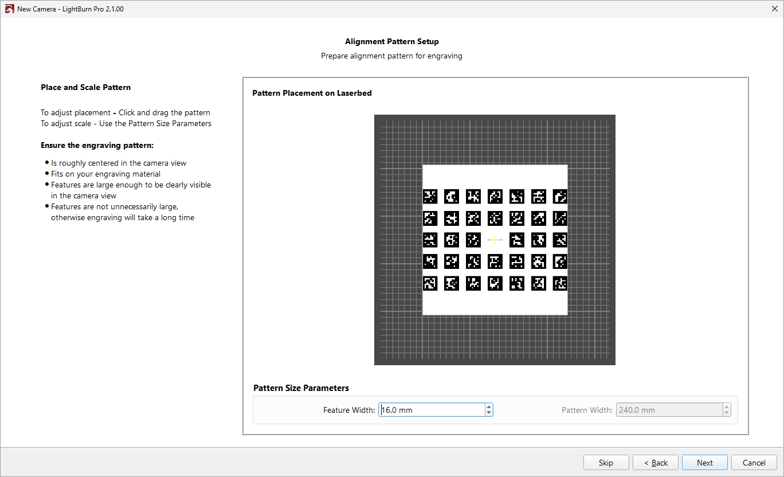This screenshot has width=784, height=477.
Task: Click the Feature Width input field
Action: [432, 410]
